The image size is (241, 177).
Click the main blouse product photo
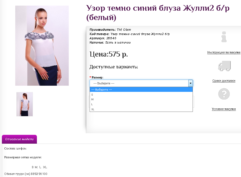coord(42,46)
